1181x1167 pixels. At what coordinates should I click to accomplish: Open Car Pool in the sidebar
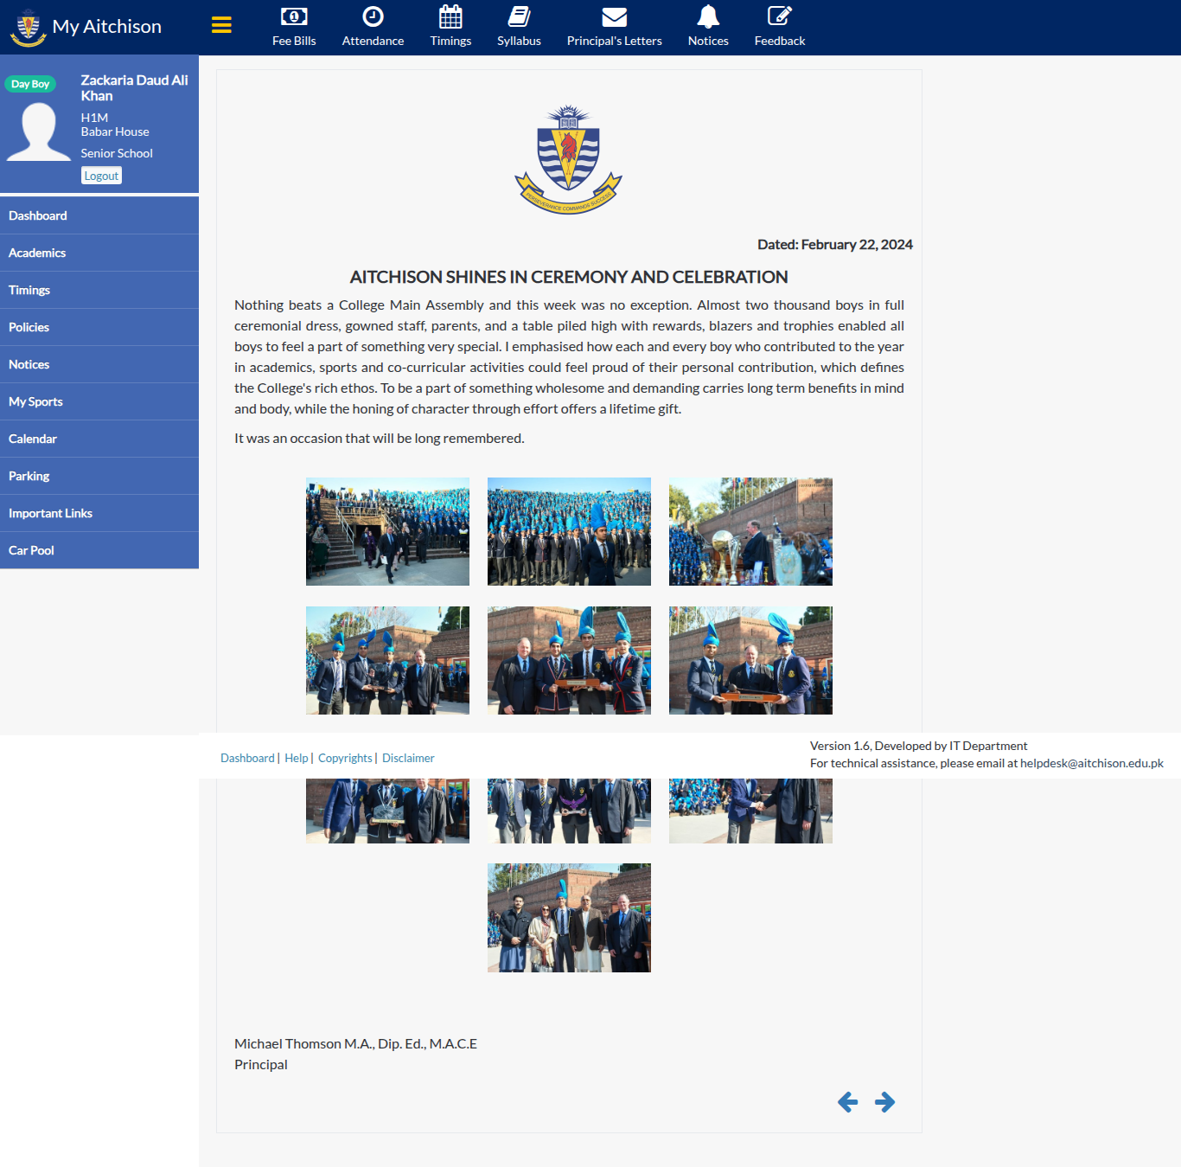click(x=99, y=550)
